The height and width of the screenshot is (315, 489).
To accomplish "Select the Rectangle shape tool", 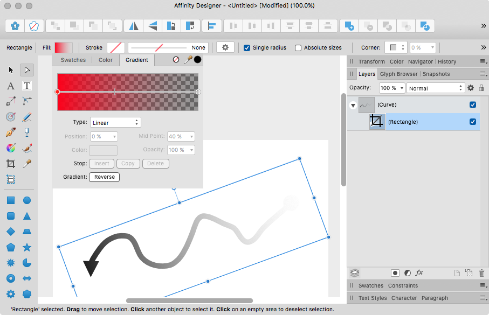I will [x=10, y=200].
